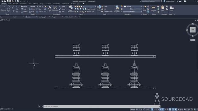198x111 pixels.
Task: Click the Save icon in quick access toolbar
Action: pos(7,1)
